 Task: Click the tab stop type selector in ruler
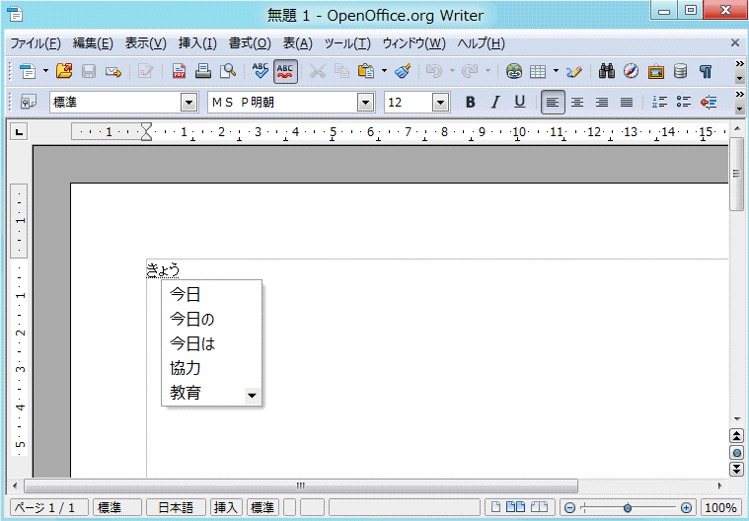tap(19, 132)
